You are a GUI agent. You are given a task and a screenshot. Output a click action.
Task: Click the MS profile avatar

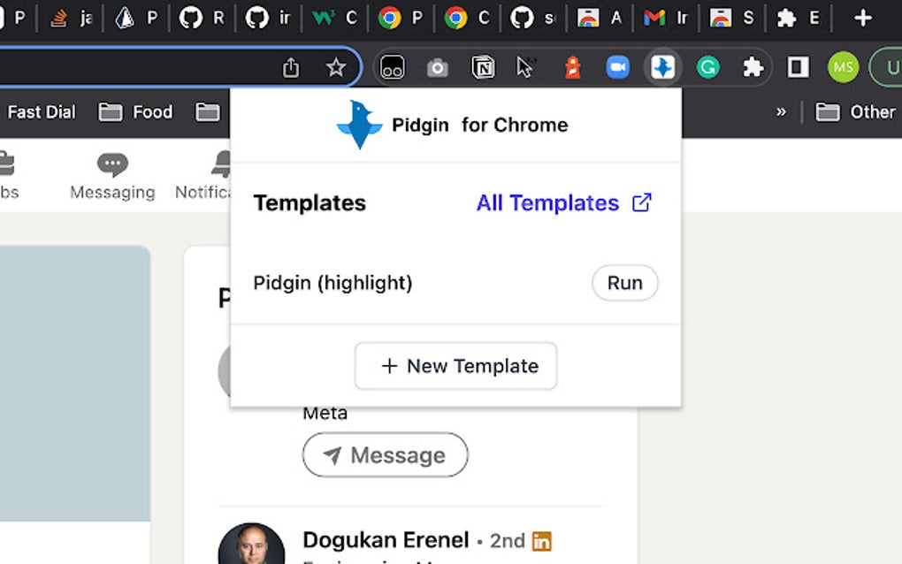coord(843,67)
